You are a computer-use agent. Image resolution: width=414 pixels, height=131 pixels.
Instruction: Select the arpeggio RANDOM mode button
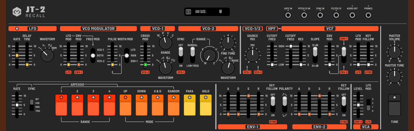pyautogui.click(x=173, y=105)
